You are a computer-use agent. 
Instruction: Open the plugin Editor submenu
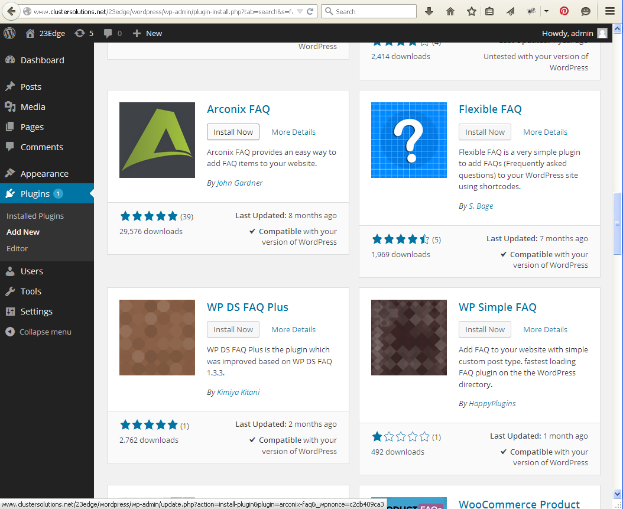[17, 248]
